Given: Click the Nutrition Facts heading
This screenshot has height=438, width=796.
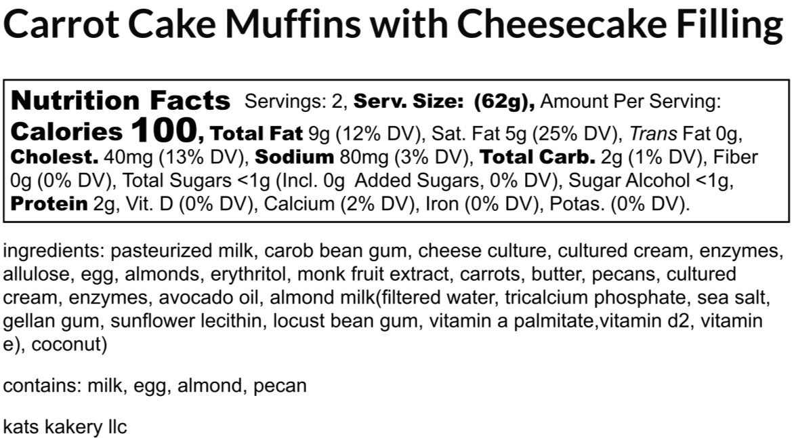Looking at the screenshot, I should [x=121, y=100].
